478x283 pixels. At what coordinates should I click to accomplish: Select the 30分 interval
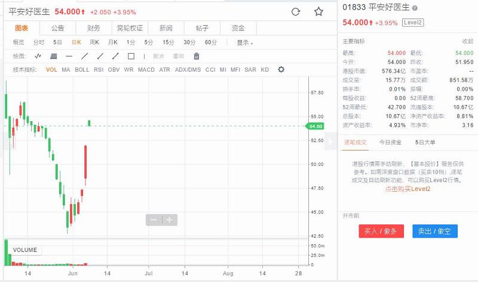pos(189,42)
